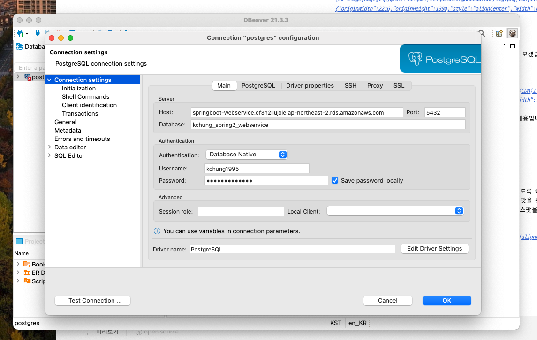Click the Test Connection button
Image resolution: width=537 pixels, height=340 pixels.
92,301
